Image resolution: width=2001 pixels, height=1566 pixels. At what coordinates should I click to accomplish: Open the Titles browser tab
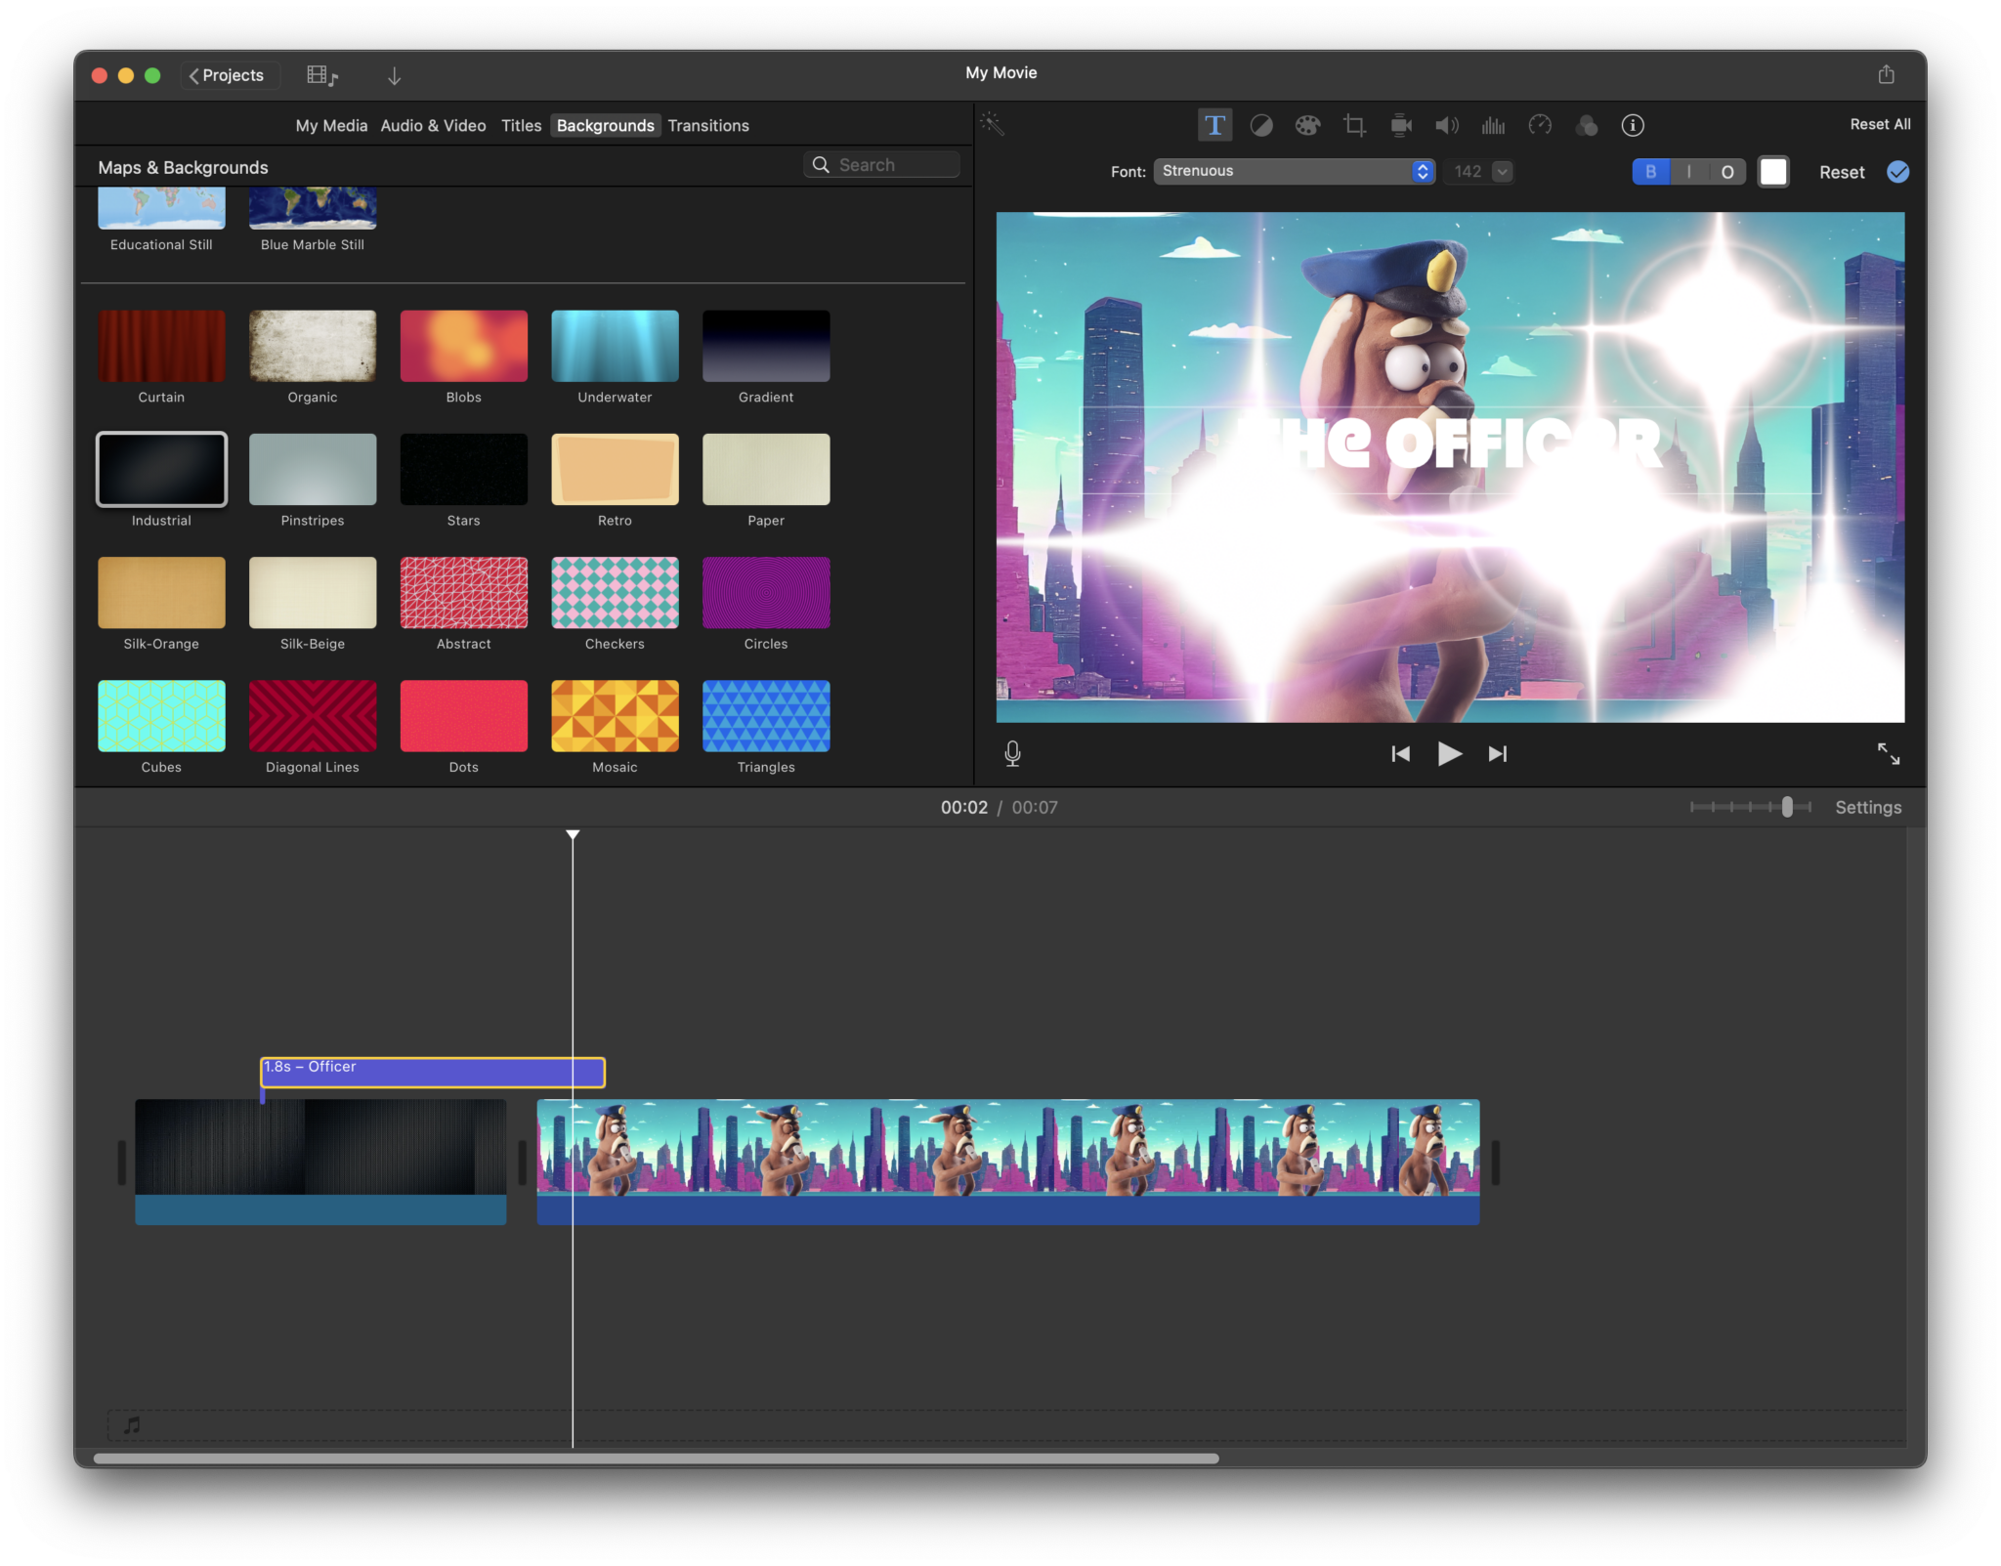click(x=521, y=125)
